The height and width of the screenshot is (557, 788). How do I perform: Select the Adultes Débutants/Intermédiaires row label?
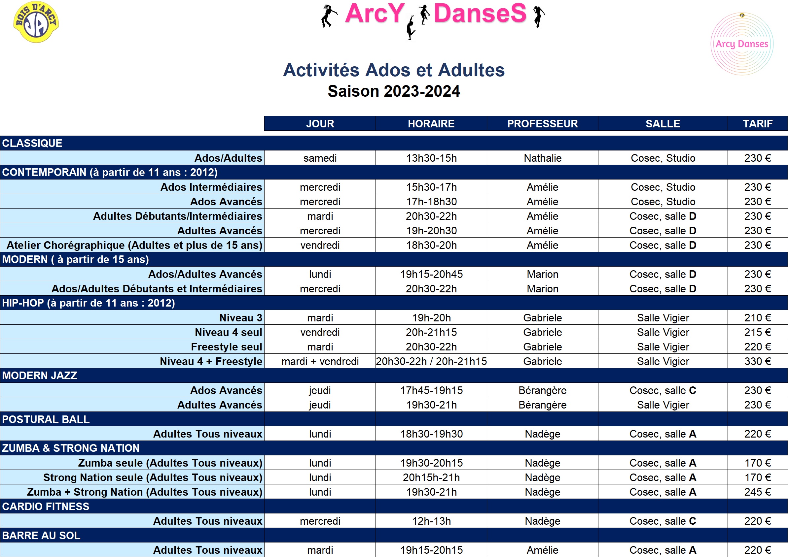(132, 216)
